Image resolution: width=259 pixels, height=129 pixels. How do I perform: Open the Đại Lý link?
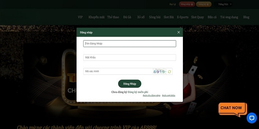pyautogui.click(x=173, y=4)
